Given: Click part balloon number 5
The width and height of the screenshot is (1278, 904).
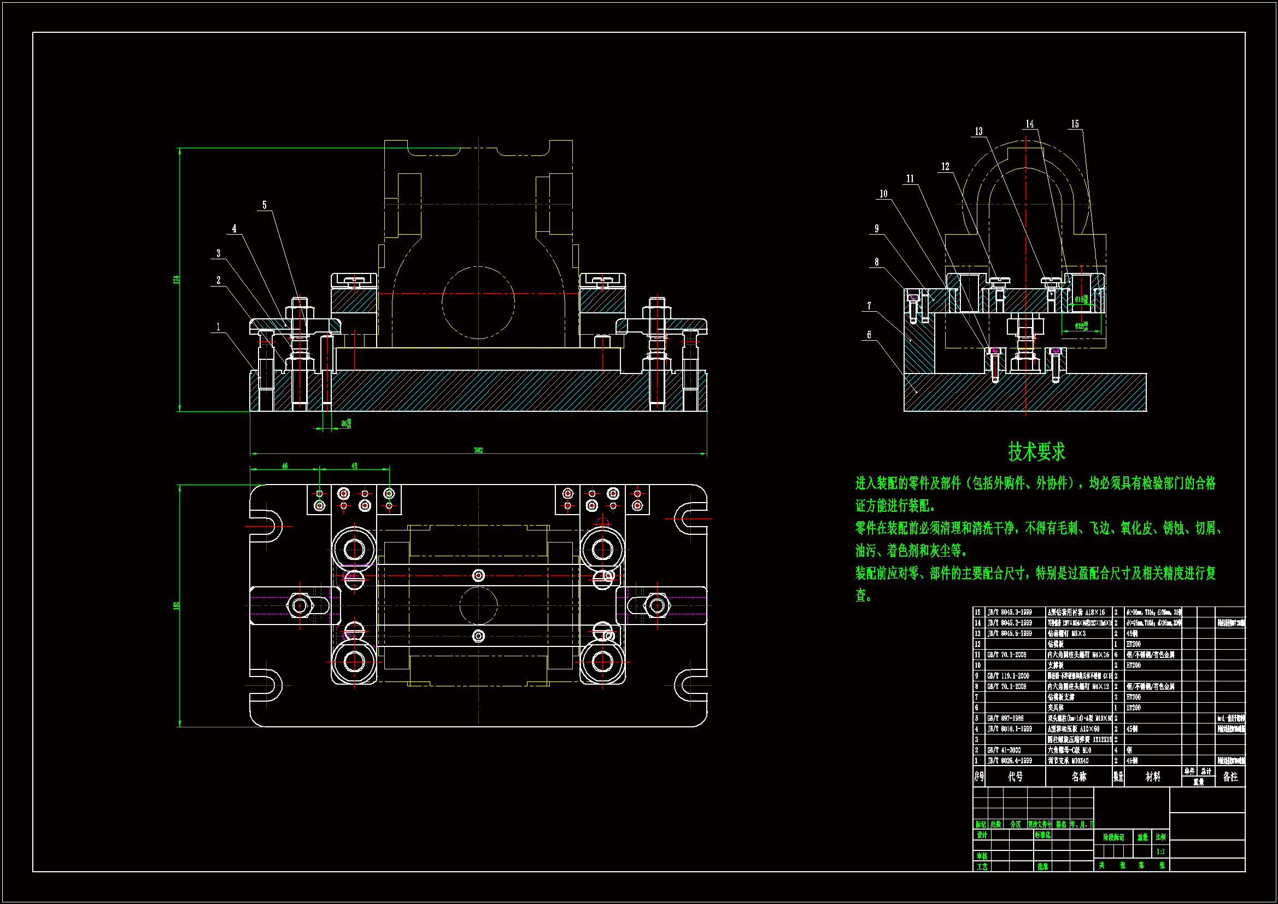Looking at the screenshot, I should click(265, 205).
